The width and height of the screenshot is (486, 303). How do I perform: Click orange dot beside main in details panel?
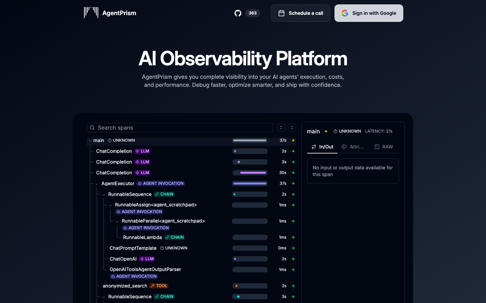coord(326,131)
